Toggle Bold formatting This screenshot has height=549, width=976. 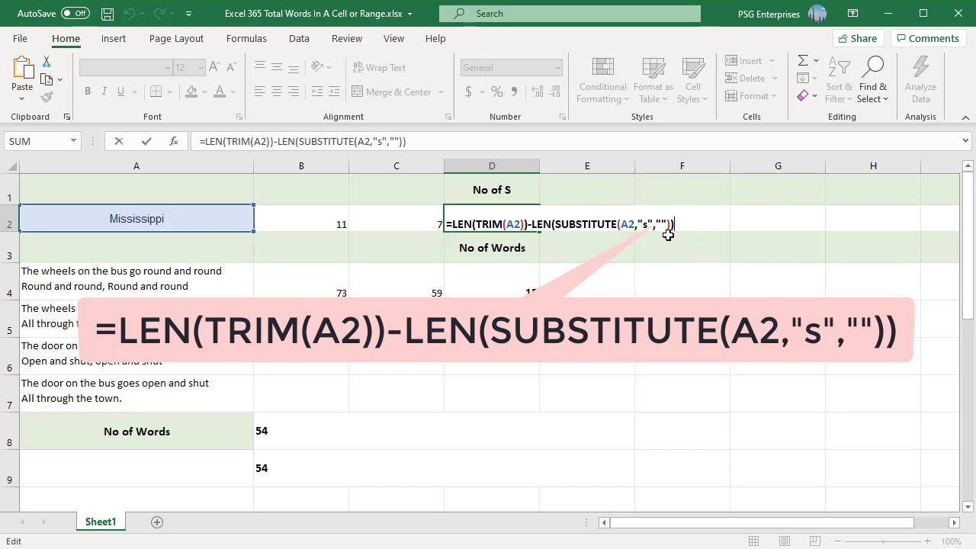[88, 91]
